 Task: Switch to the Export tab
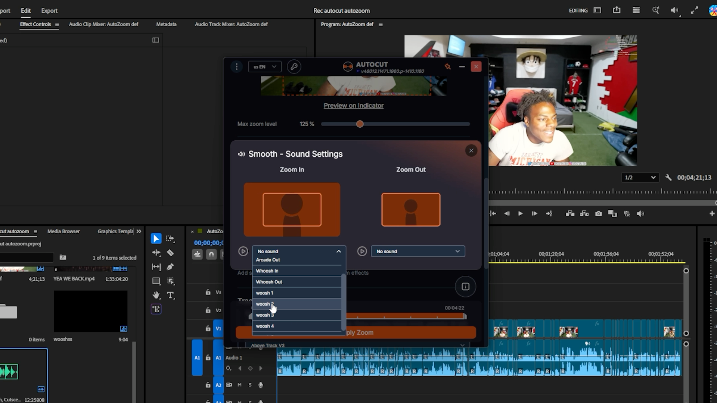pos(49,11)
